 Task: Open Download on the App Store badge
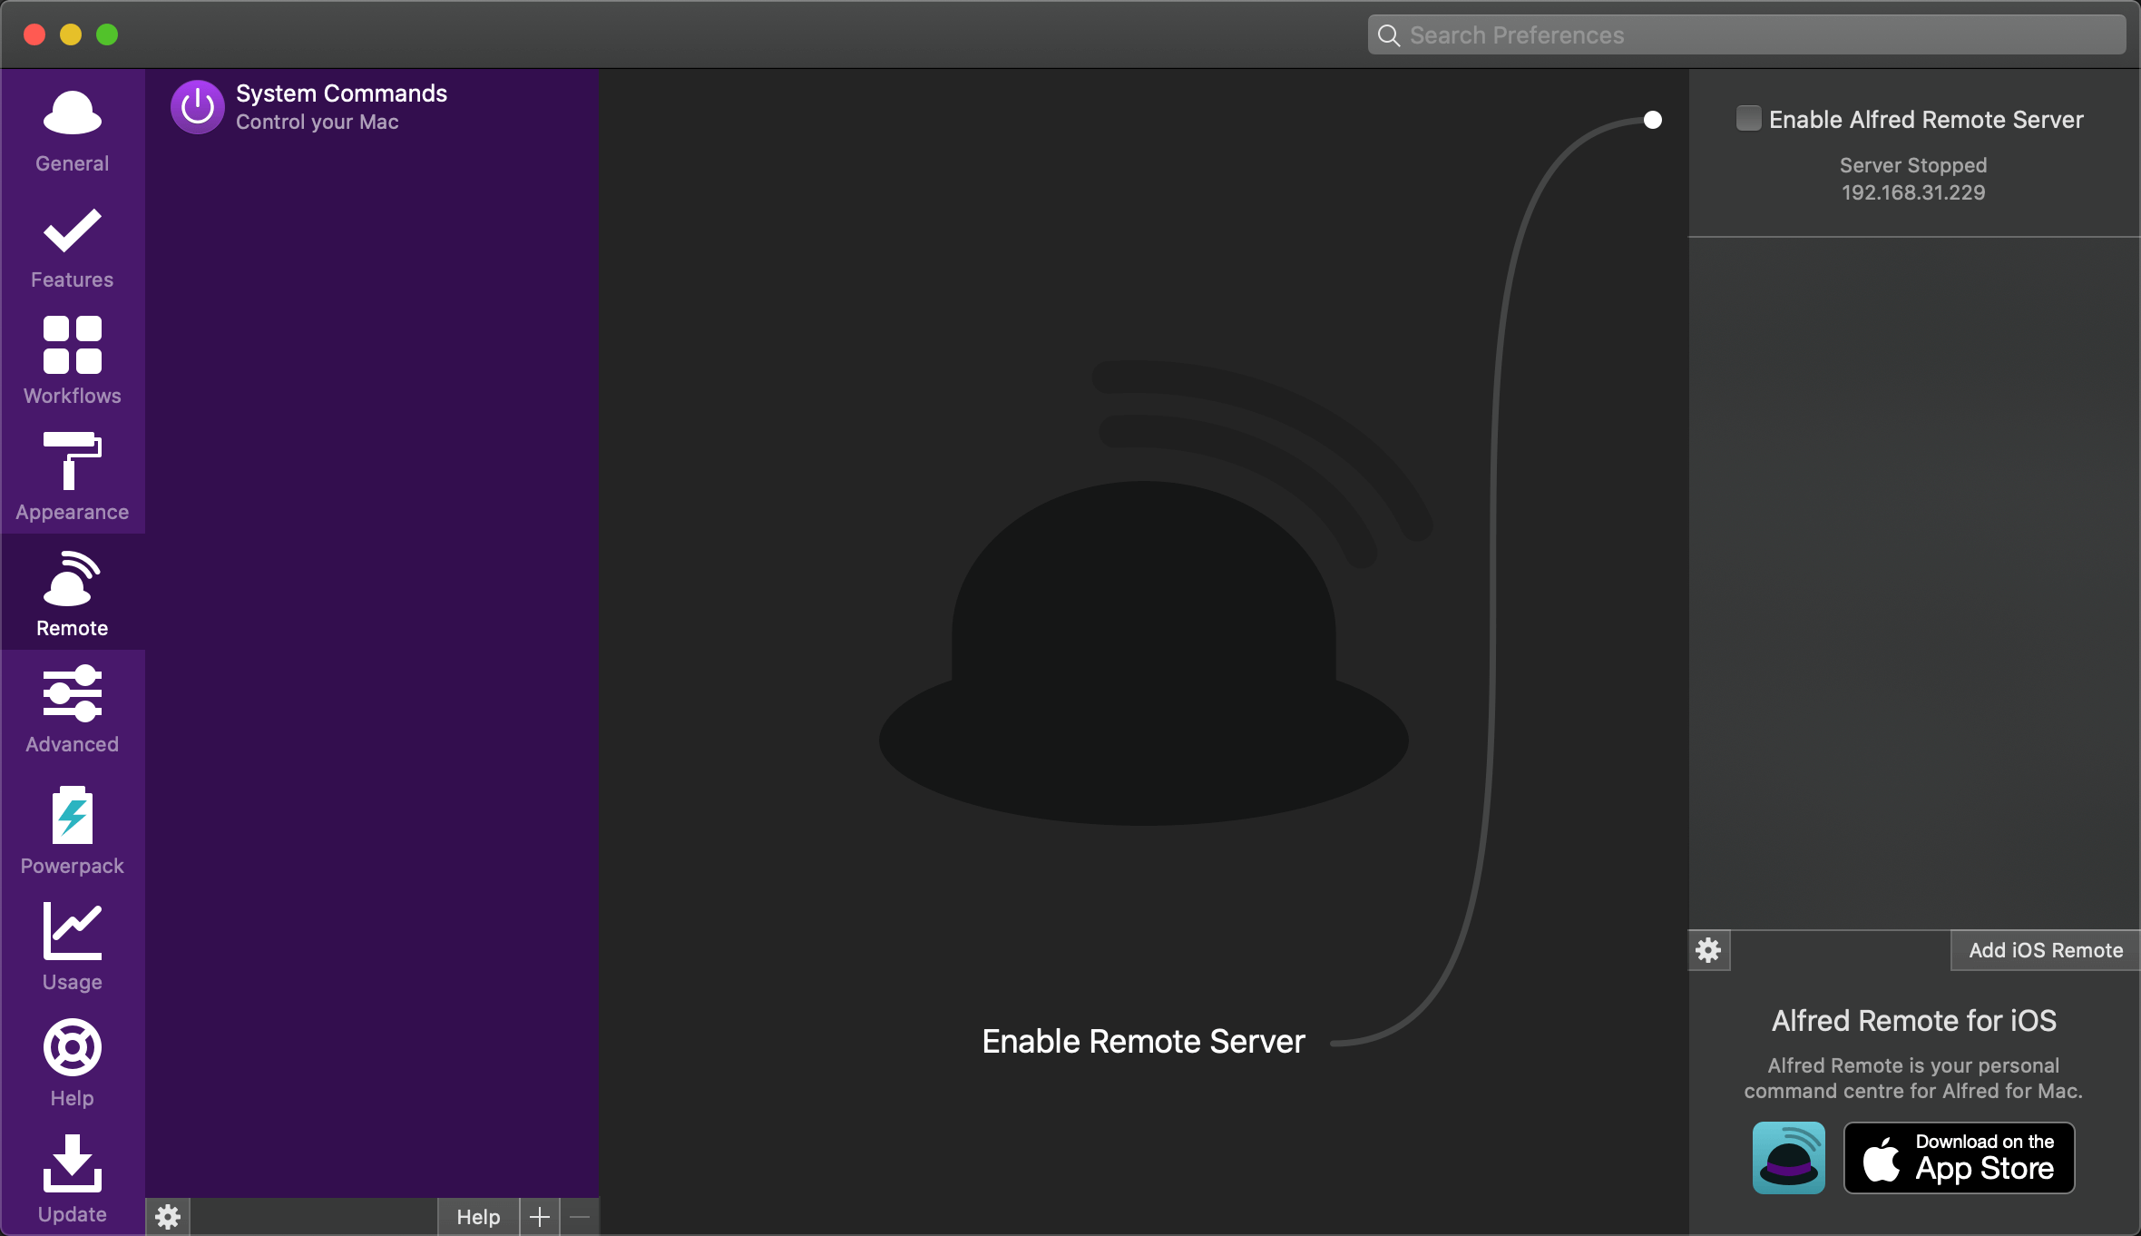[1960, 1158]
